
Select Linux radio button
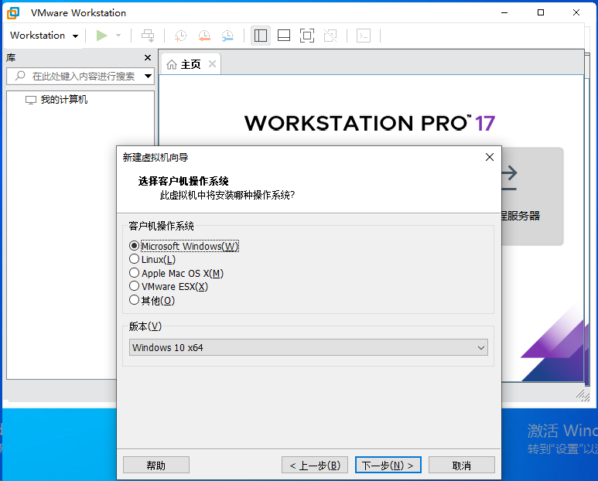tap(134, 259)
